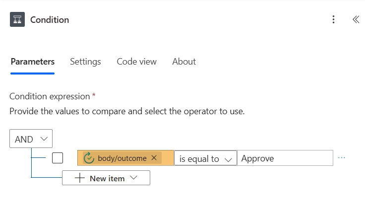The height and width of the screenshot is (218, 365).
Task: Collapse the Condition panel with double chevron
Action: point(356,20)
